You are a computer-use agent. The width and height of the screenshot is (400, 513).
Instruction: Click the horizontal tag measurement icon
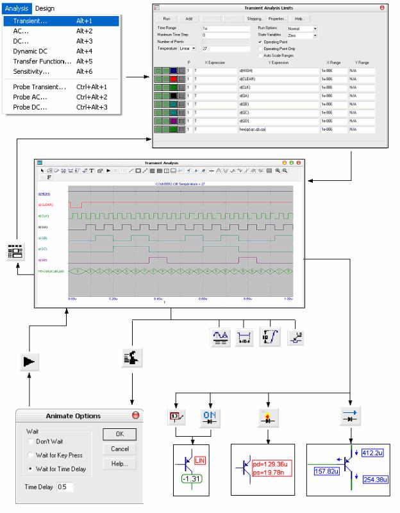pyautogui.click(x=244, y=337)
